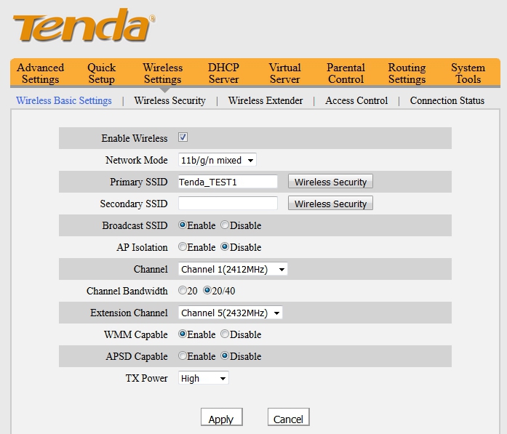
Task: Click the Enable Wireless label
Action: (135, 138)
